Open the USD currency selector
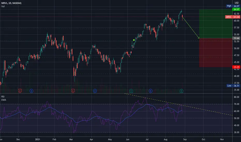241x142 pixels. tap(237, 3)
